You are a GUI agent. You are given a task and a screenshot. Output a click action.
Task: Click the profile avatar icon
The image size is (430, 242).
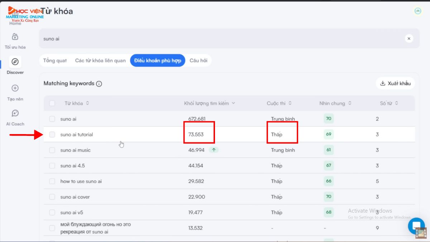tap(417, 11)
